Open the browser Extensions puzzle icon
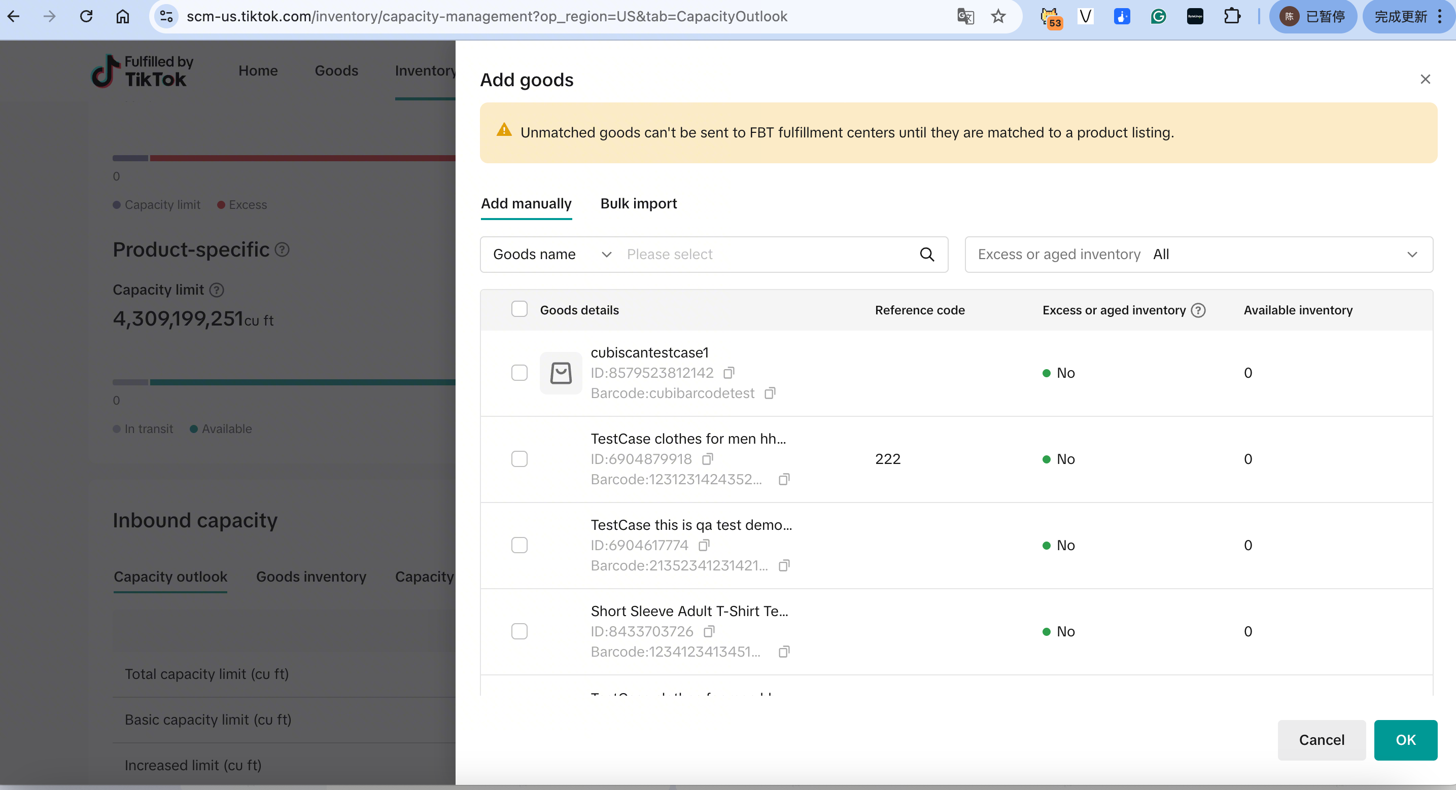This screenshot has height=790, width=1456. click(1232, 16)
